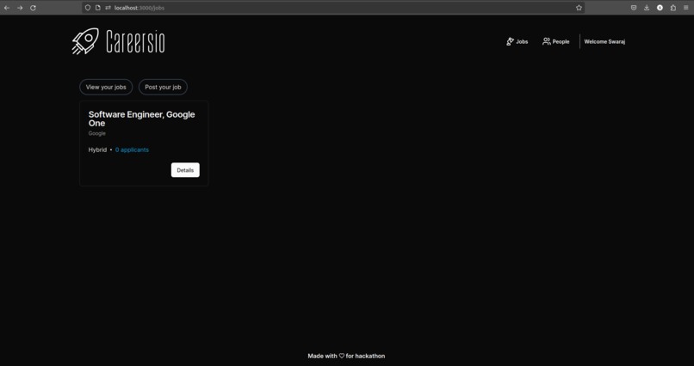Click the Made with heart for hackathon footer
694x366 pixels.
pos(346,356)
